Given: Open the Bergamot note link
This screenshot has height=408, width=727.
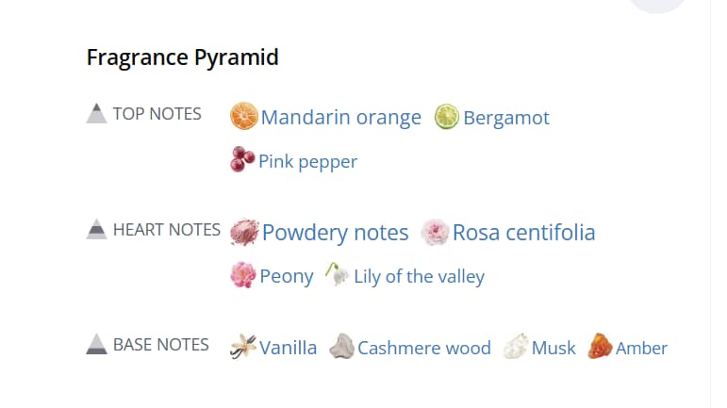Looking at the screenshot, I should pyautogui.click(x=506, y=118).
